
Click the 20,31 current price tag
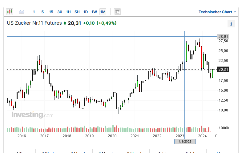tap(223, 70)
